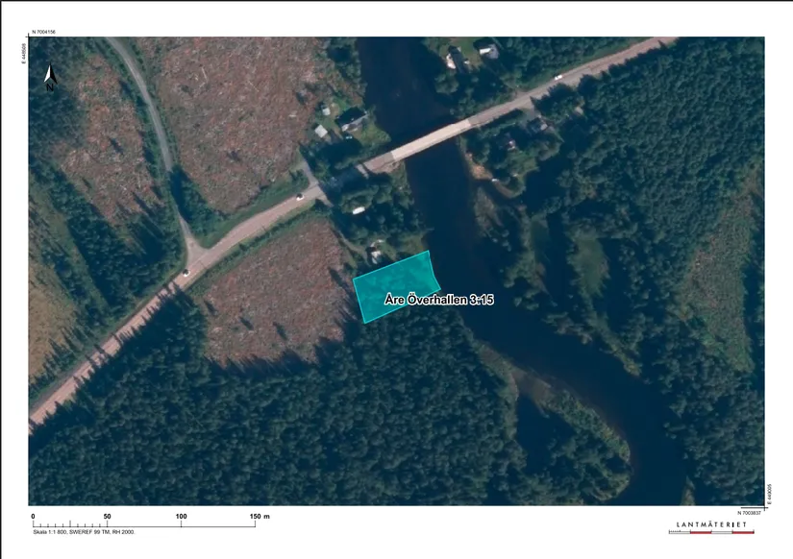
Task: Click the "150 m" scale bar label
Action: pos(260,516)
